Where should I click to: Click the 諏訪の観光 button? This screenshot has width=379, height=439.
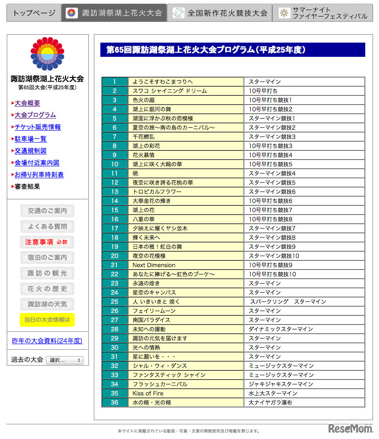click(47, 273)
